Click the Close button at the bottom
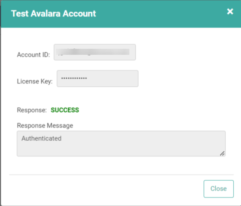The width and height of the screenshot is (241, 206). (x=218, y=189)
